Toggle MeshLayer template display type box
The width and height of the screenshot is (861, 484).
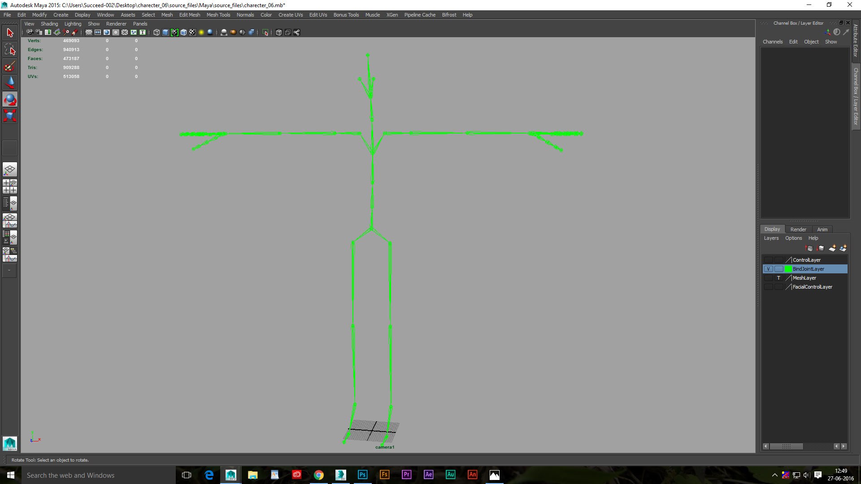(x=778, y=278)
